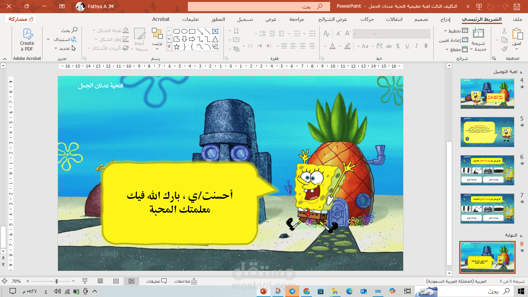The width and height of the screenshot is (528, 297).
Task: Open the font name combo box
Action: pyautogui.click(x=402, y=34)
